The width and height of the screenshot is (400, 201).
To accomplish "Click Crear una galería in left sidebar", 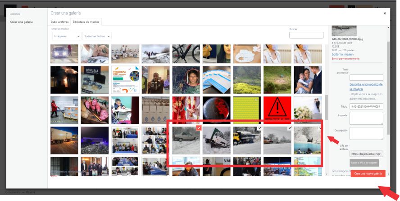I will [x=22, y=22].
